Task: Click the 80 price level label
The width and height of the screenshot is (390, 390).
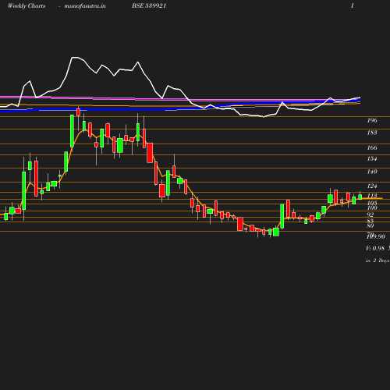Action: click(370, 225)
